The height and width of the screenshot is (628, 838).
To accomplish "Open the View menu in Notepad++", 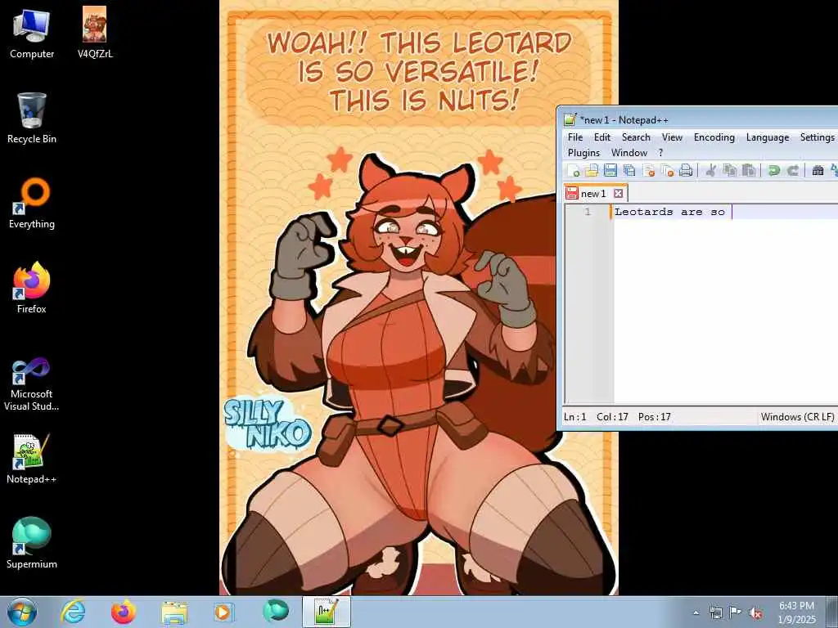I will pos(673,137).
